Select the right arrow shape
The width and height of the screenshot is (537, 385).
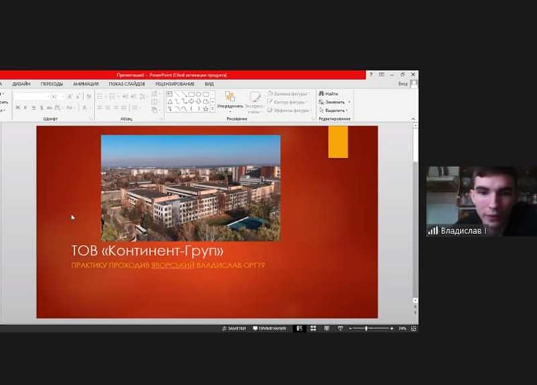pos(191,102)
